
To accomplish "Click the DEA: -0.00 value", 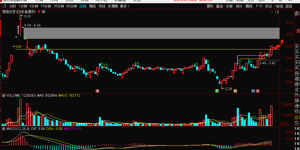I will click(x=54, y=129).
